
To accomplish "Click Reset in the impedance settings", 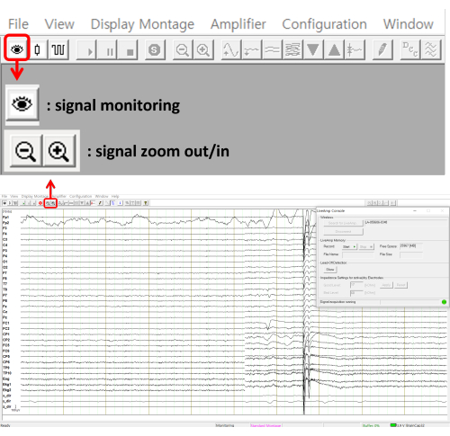I will pyautogui.click(x=400, y=285).
